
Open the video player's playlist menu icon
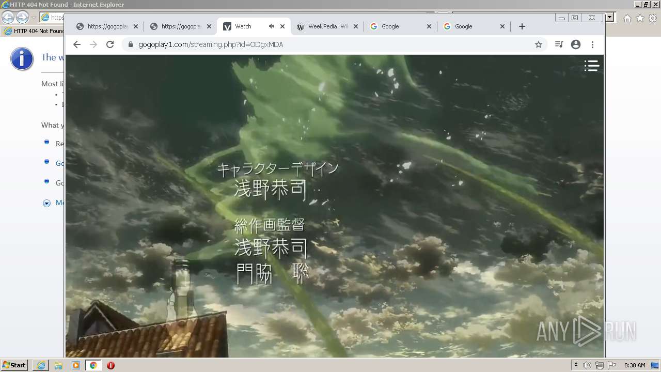click(x=592, y=66)
